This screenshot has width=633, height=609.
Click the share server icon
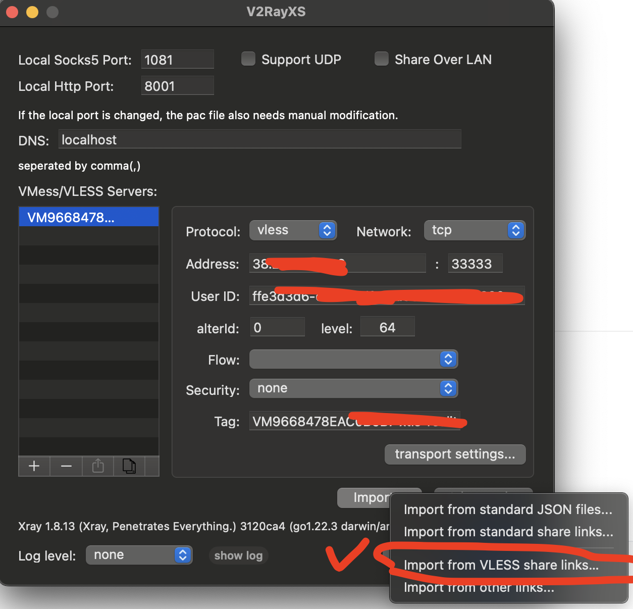tap(98, 466)
